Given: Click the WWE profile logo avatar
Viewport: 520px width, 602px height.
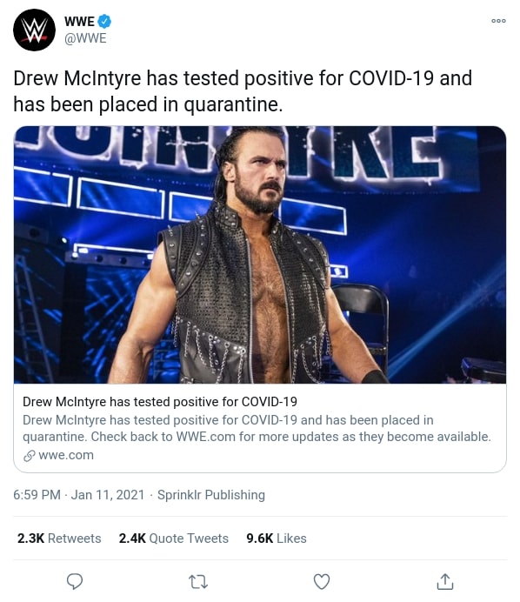Looking at the screenshot, I should pyautogui.click(x=34, y=30).
